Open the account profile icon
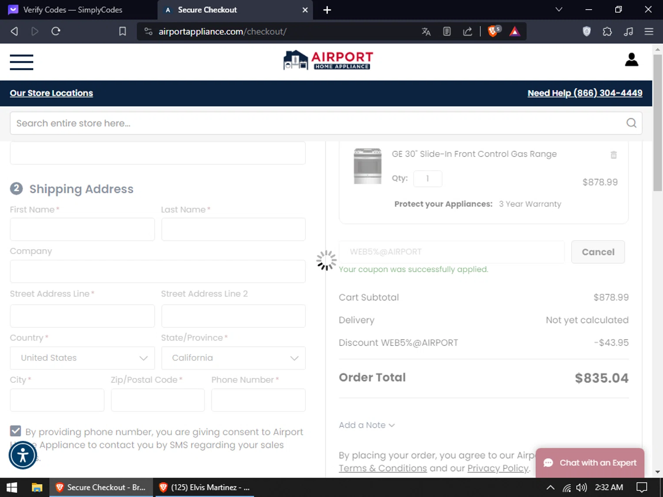This screenshot has width=663, height=497. coord(632,60)
